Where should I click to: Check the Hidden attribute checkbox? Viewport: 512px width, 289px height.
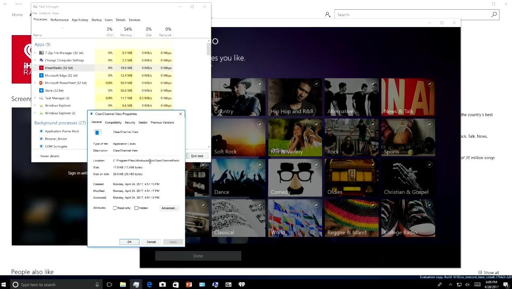[x=137, y=208]
